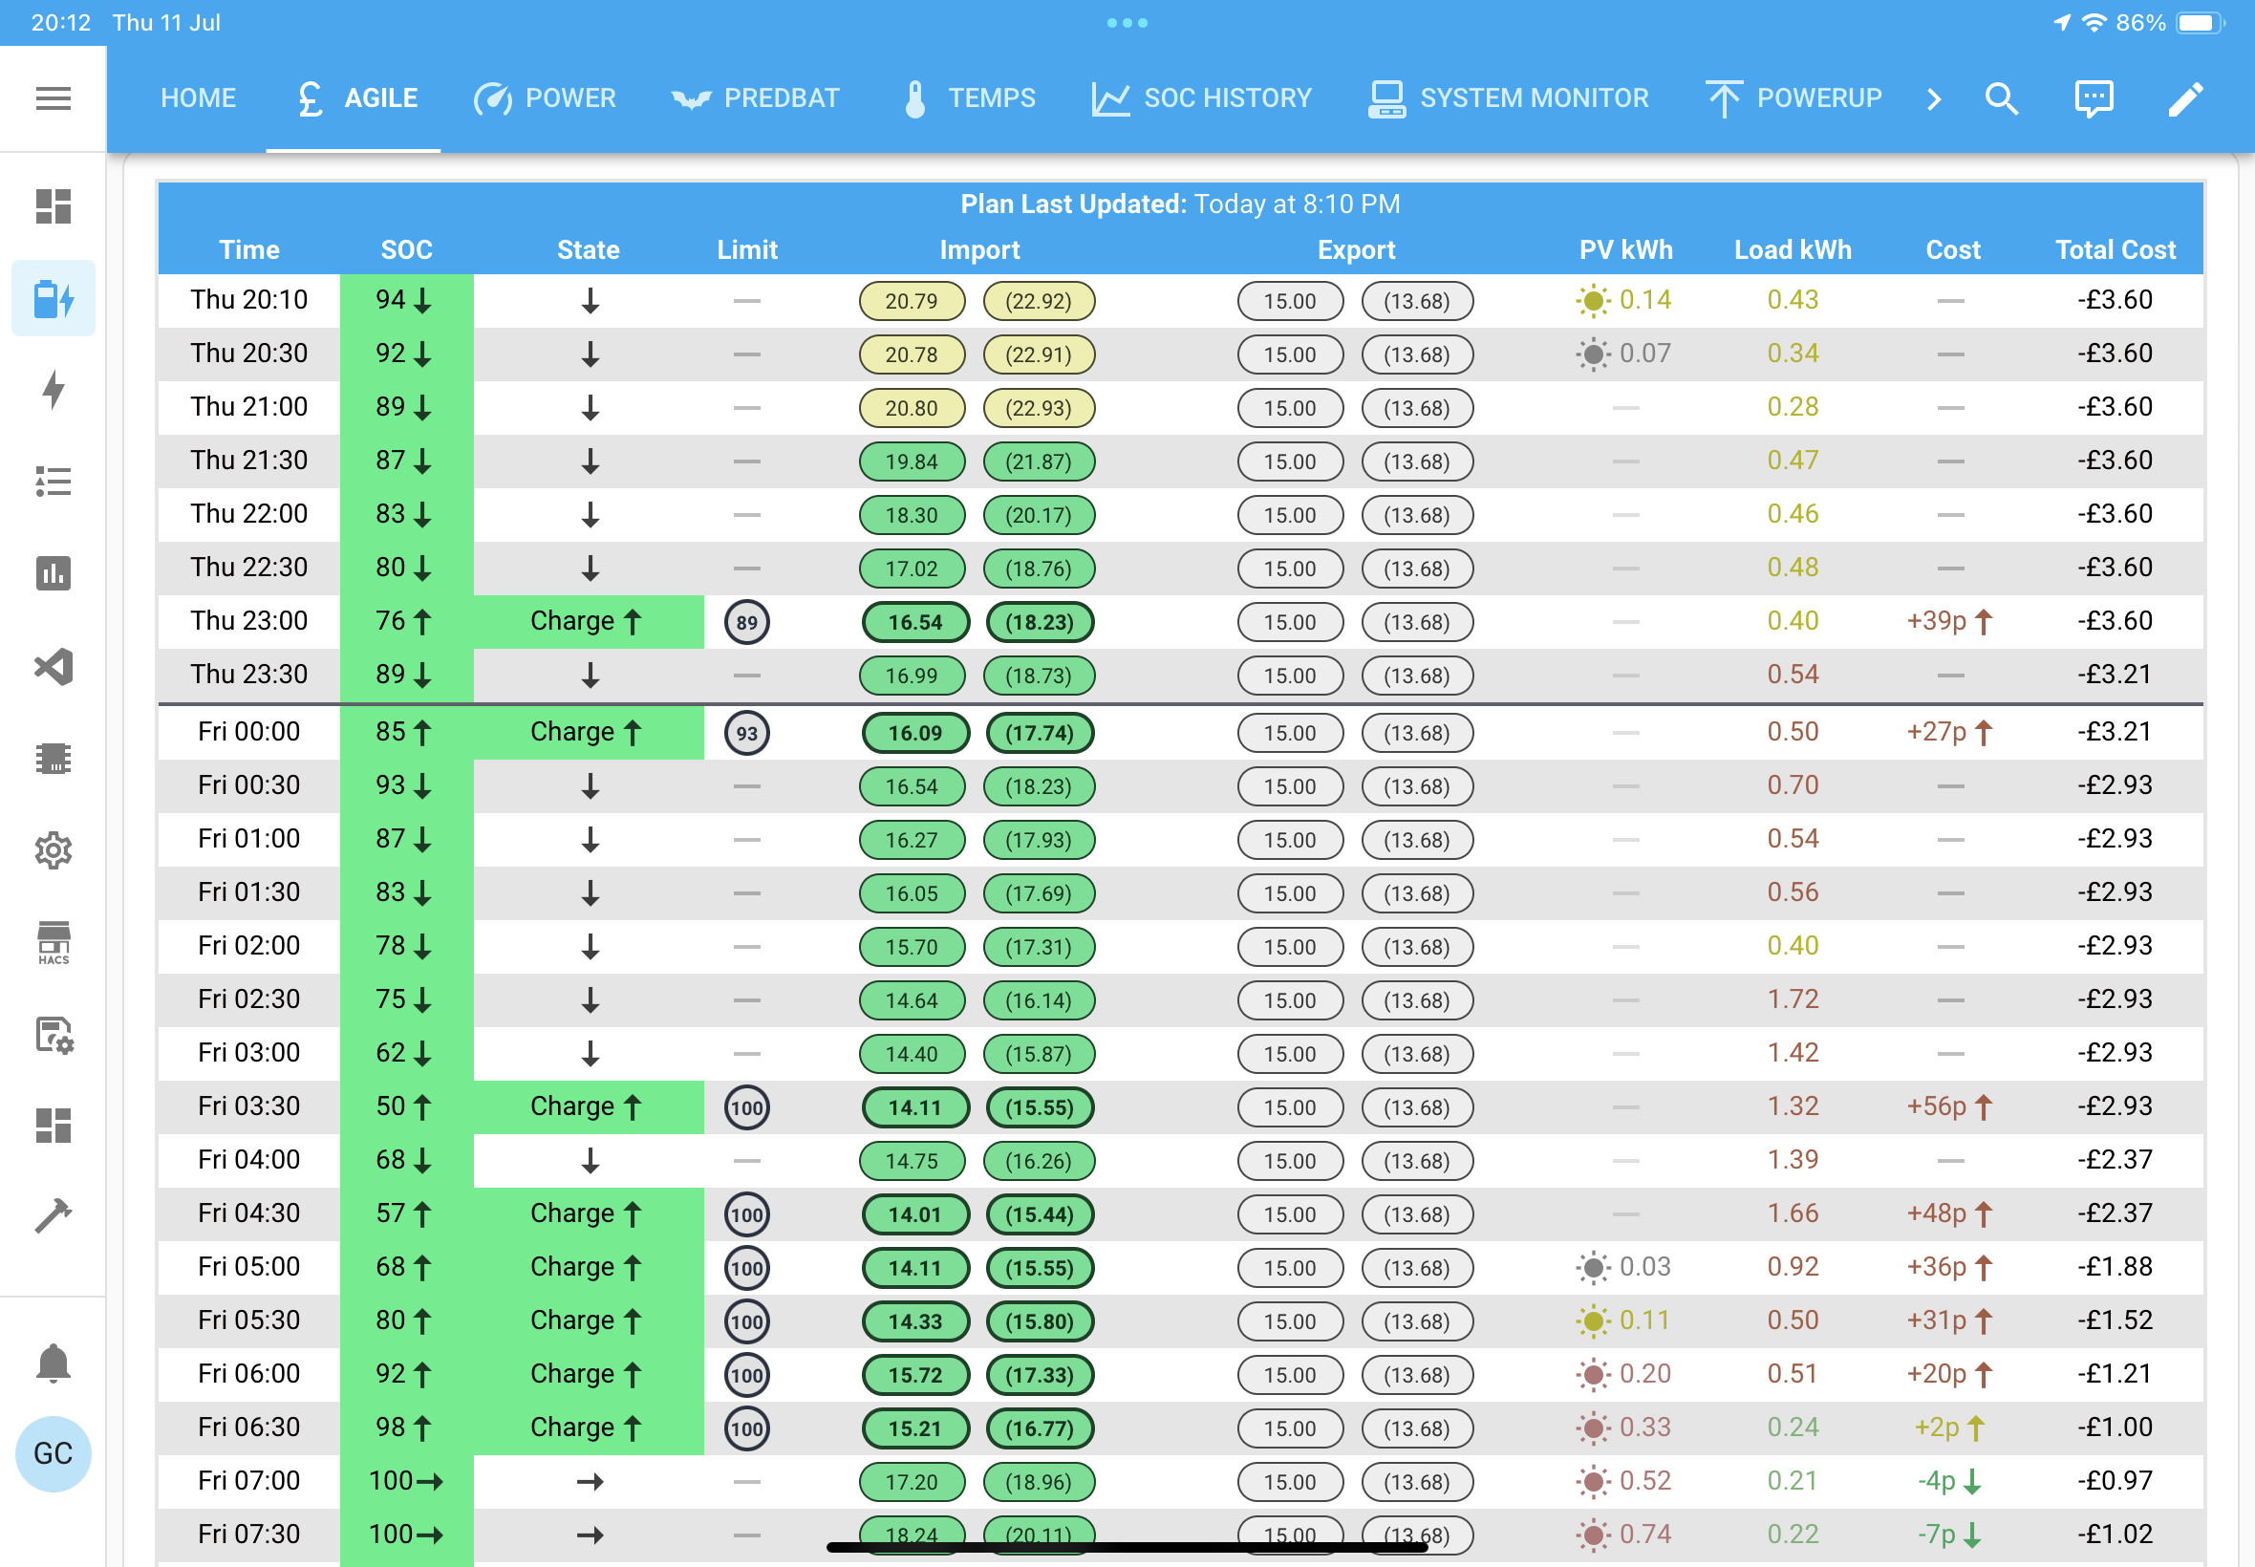The image size is (2255, 1567).
Task: Open the TEMPS tab
Action: point(968,98)
